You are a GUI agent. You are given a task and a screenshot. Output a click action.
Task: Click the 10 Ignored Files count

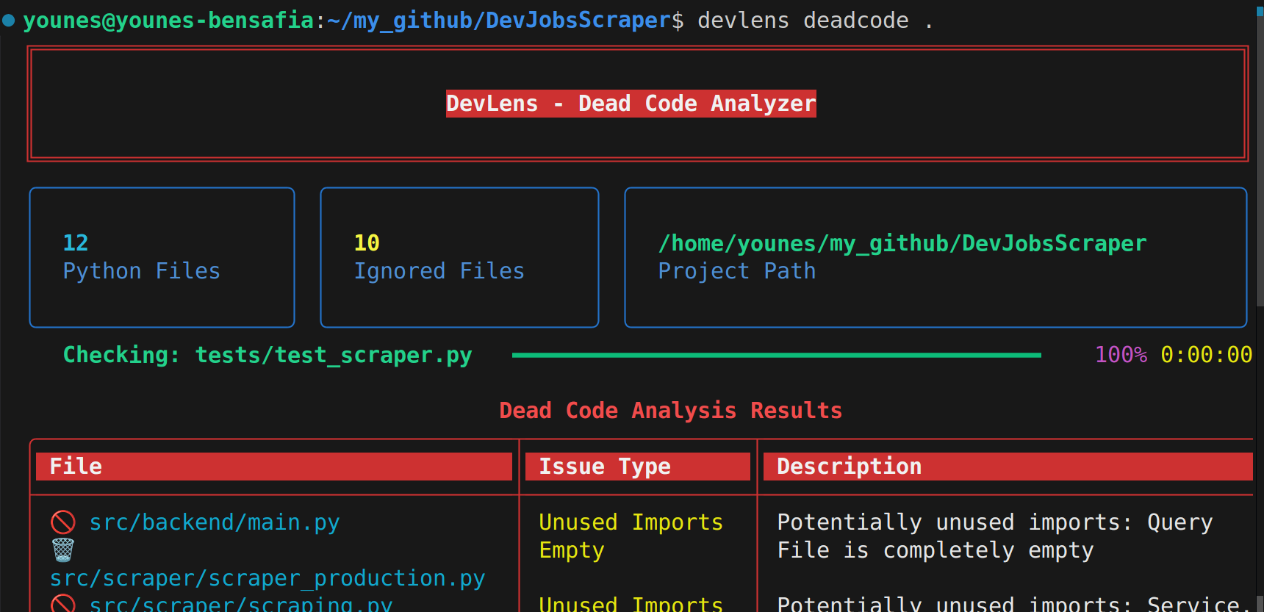(x=367, y=243)
